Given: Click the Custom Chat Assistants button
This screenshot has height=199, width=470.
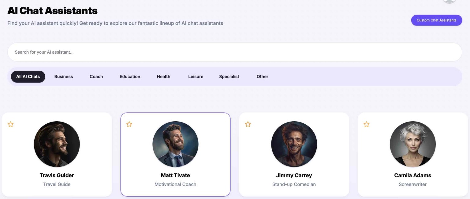Looking at the screenshot, I should 436,20.
